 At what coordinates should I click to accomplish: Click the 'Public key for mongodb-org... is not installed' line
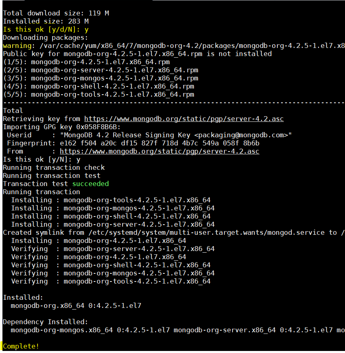coord(137,54)
